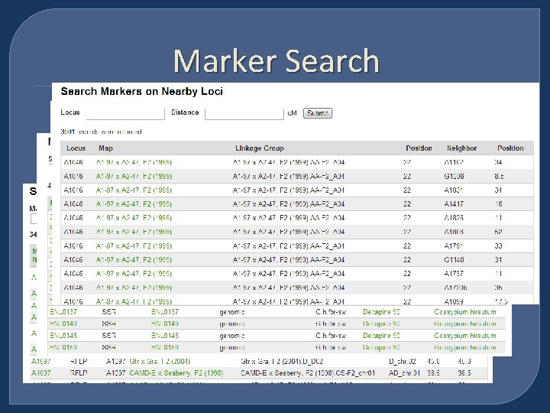550x413 pixels.
Task: Select the D_chr.02 chromosome cell
Action: coord(403,361)
